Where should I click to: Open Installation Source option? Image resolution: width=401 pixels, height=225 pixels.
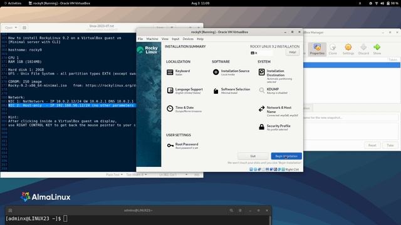pos(231,72)
